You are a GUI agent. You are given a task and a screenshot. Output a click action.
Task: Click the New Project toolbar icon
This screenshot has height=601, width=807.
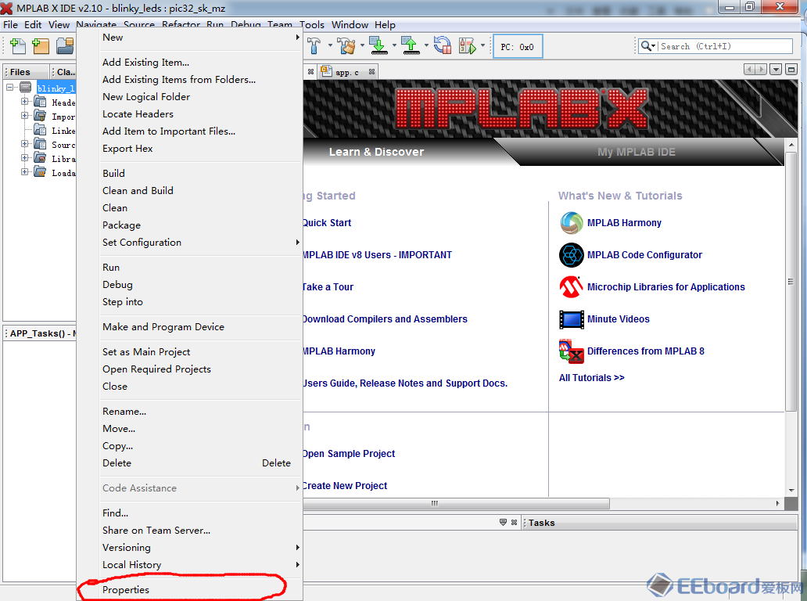pos(41,46)
